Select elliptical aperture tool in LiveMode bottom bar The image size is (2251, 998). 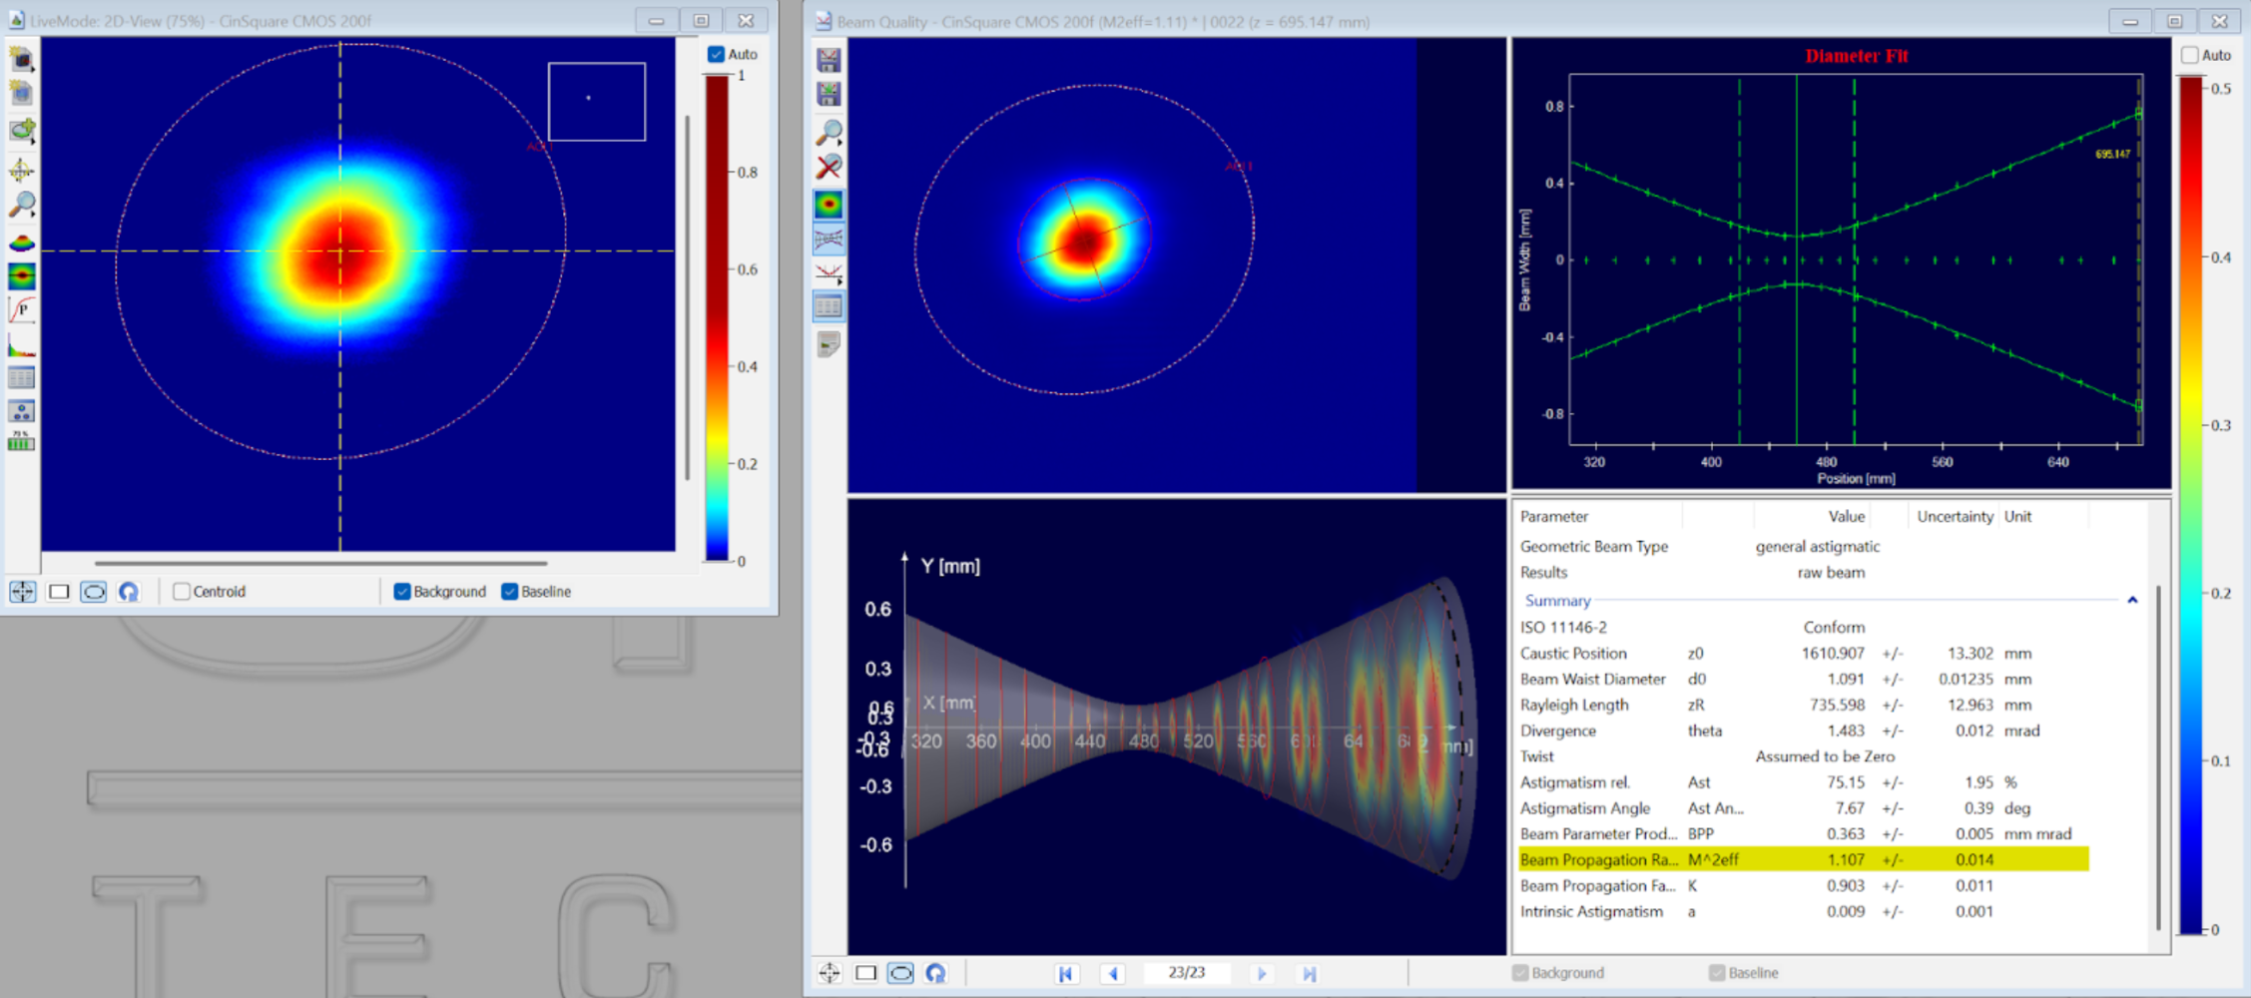[94, 592]
